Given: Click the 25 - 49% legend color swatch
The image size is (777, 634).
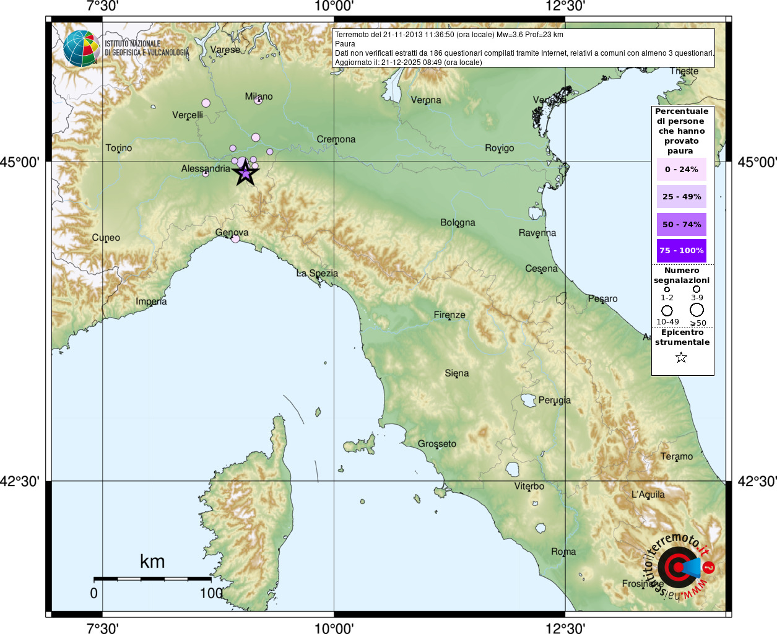Looking at the screenshot, I should coord(681,197).
